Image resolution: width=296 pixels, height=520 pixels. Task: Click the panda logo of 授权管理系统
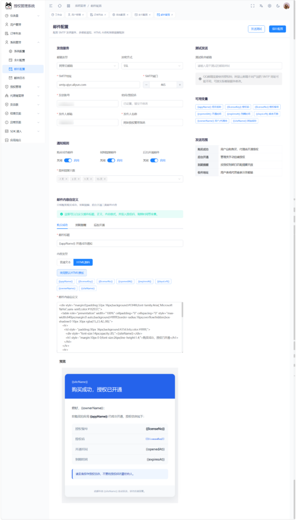pyautogui.click(x=8, y=6)
